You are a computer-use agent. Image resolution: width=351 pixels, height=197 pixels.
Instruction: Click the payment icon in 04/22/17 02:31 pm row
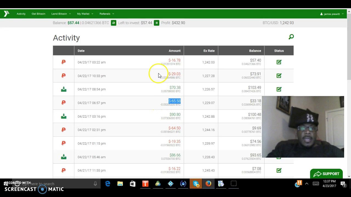tap(64, 130)
